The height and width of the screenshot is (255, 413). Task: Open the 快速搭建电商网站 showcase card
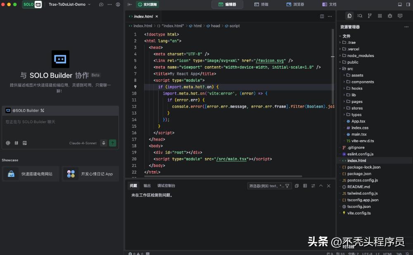coord(30,174)
